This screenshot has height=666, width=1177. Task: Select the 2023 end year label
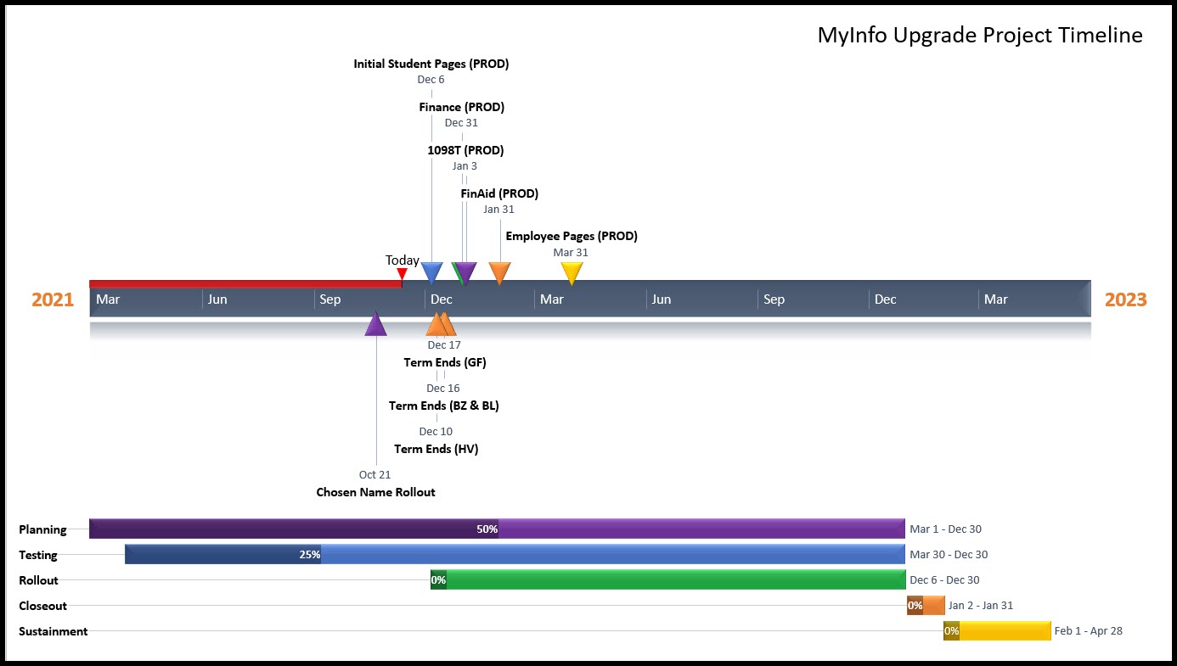[1125, 299]
